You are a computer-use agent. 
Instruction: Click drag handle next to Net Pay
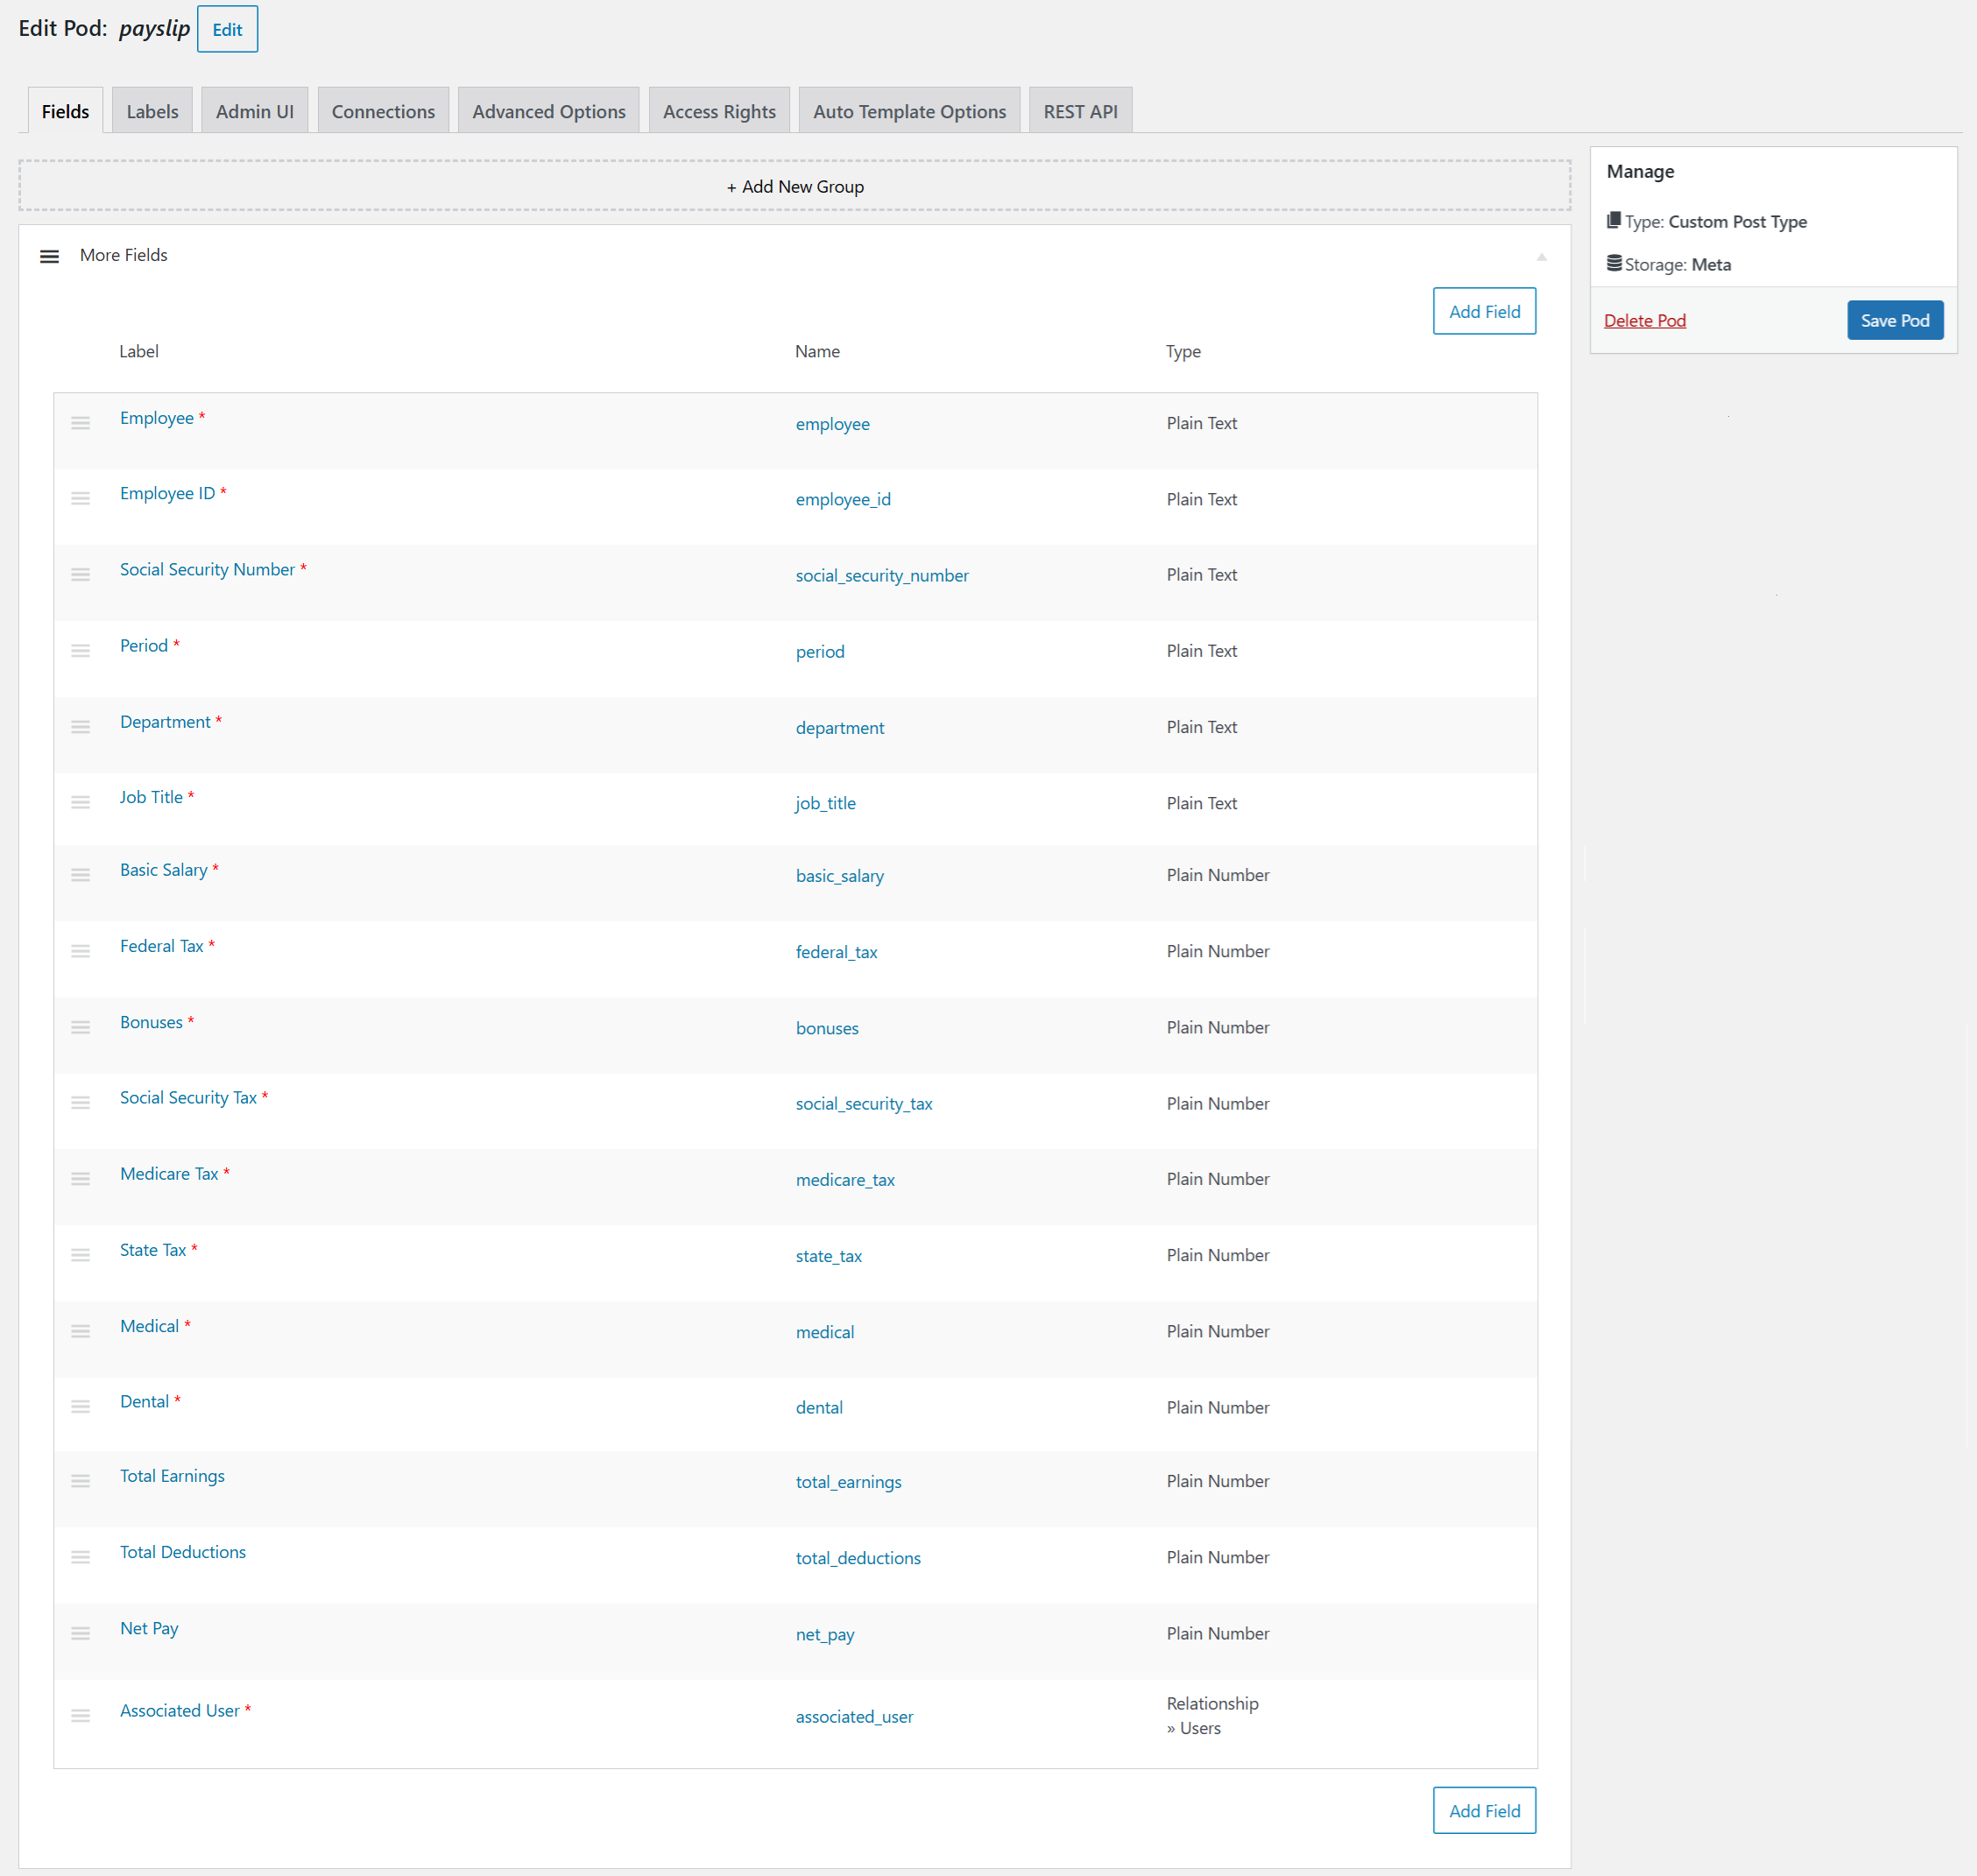[80, 1633]
